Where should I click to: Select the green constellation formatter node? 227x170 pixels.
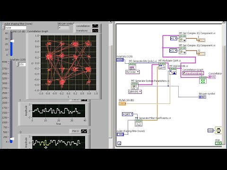point(203,80)
